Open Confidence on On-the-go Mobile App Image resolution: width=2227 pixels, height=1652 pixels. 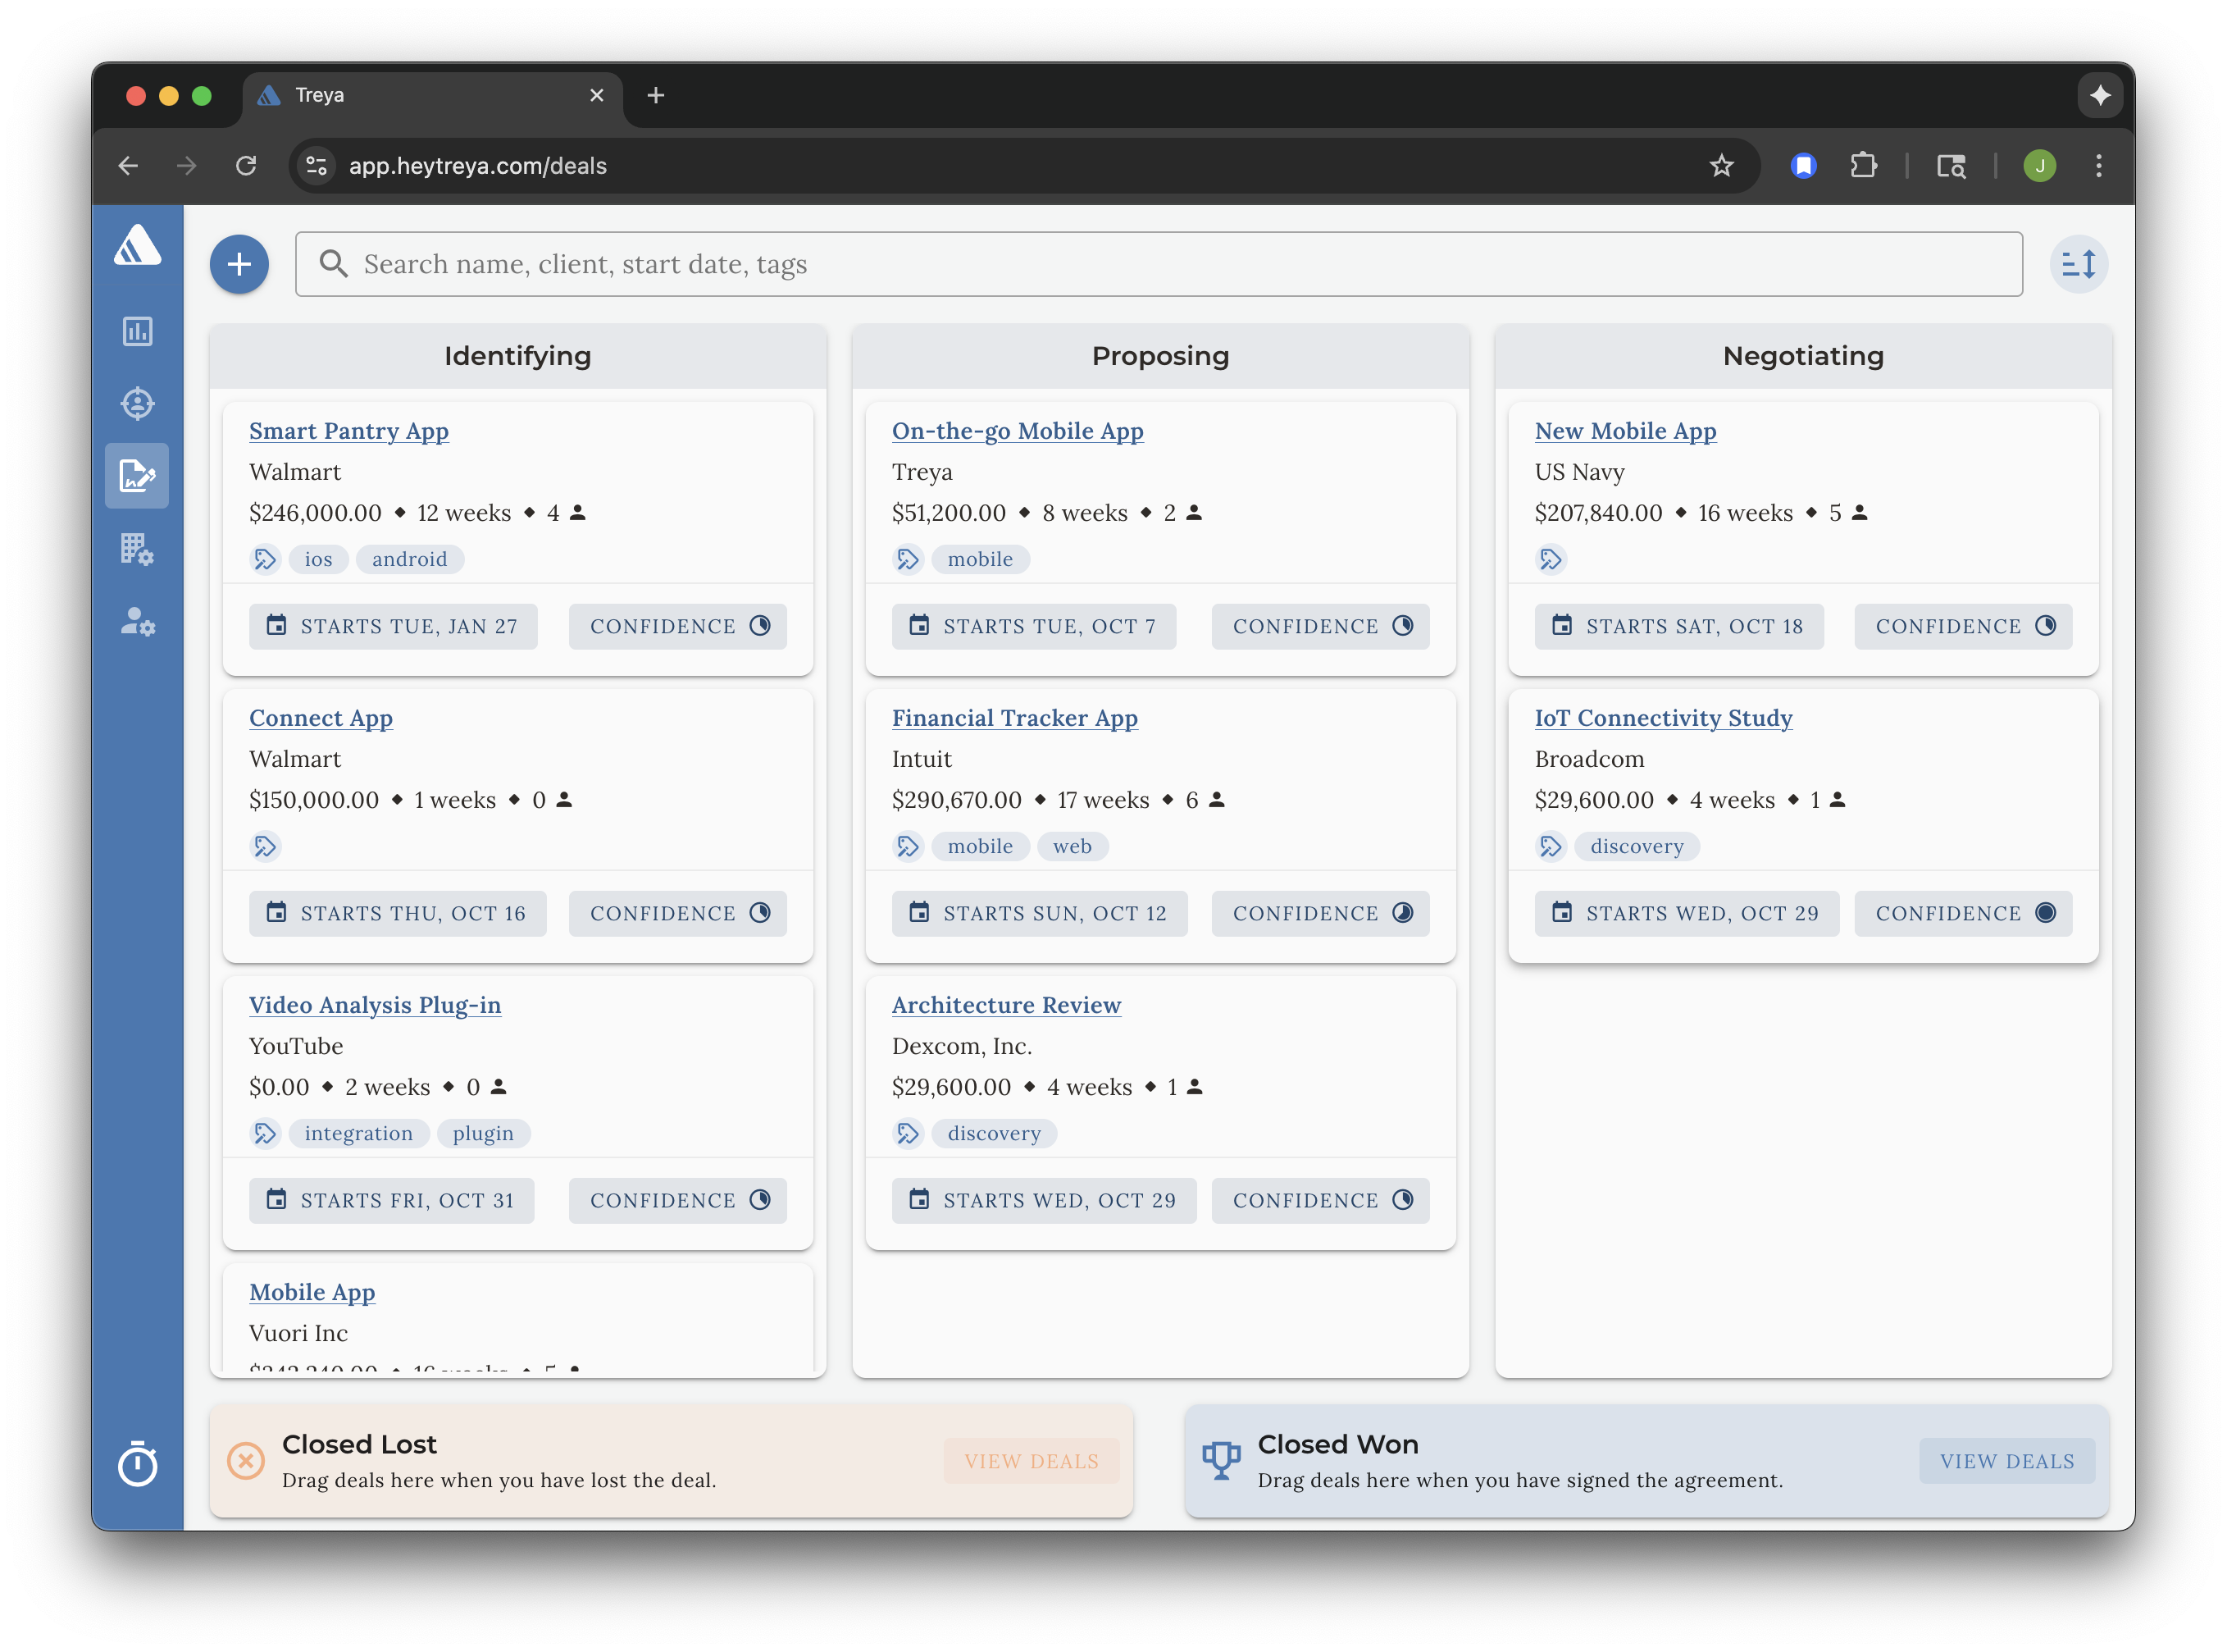coord(1319,626)
